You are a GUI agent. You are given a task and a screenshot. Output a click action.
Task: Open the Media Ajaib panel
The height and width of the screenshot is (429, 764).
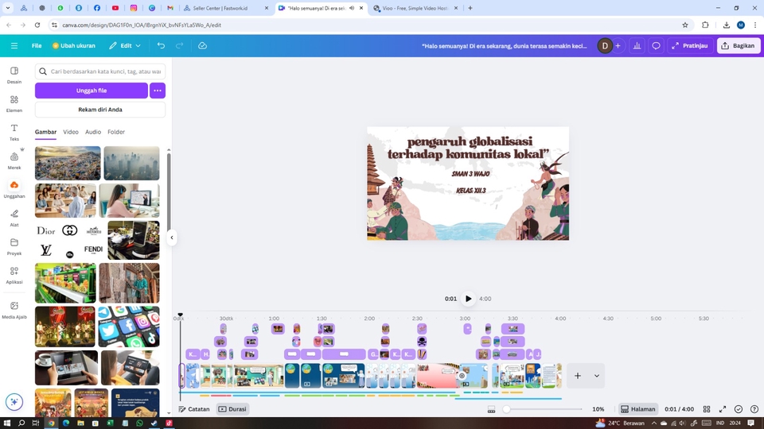[x=14, y=310]
